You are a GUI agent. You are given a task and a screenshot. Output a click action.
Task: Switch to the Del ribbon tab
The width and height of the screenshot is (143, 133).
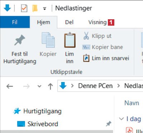point(69,22)
